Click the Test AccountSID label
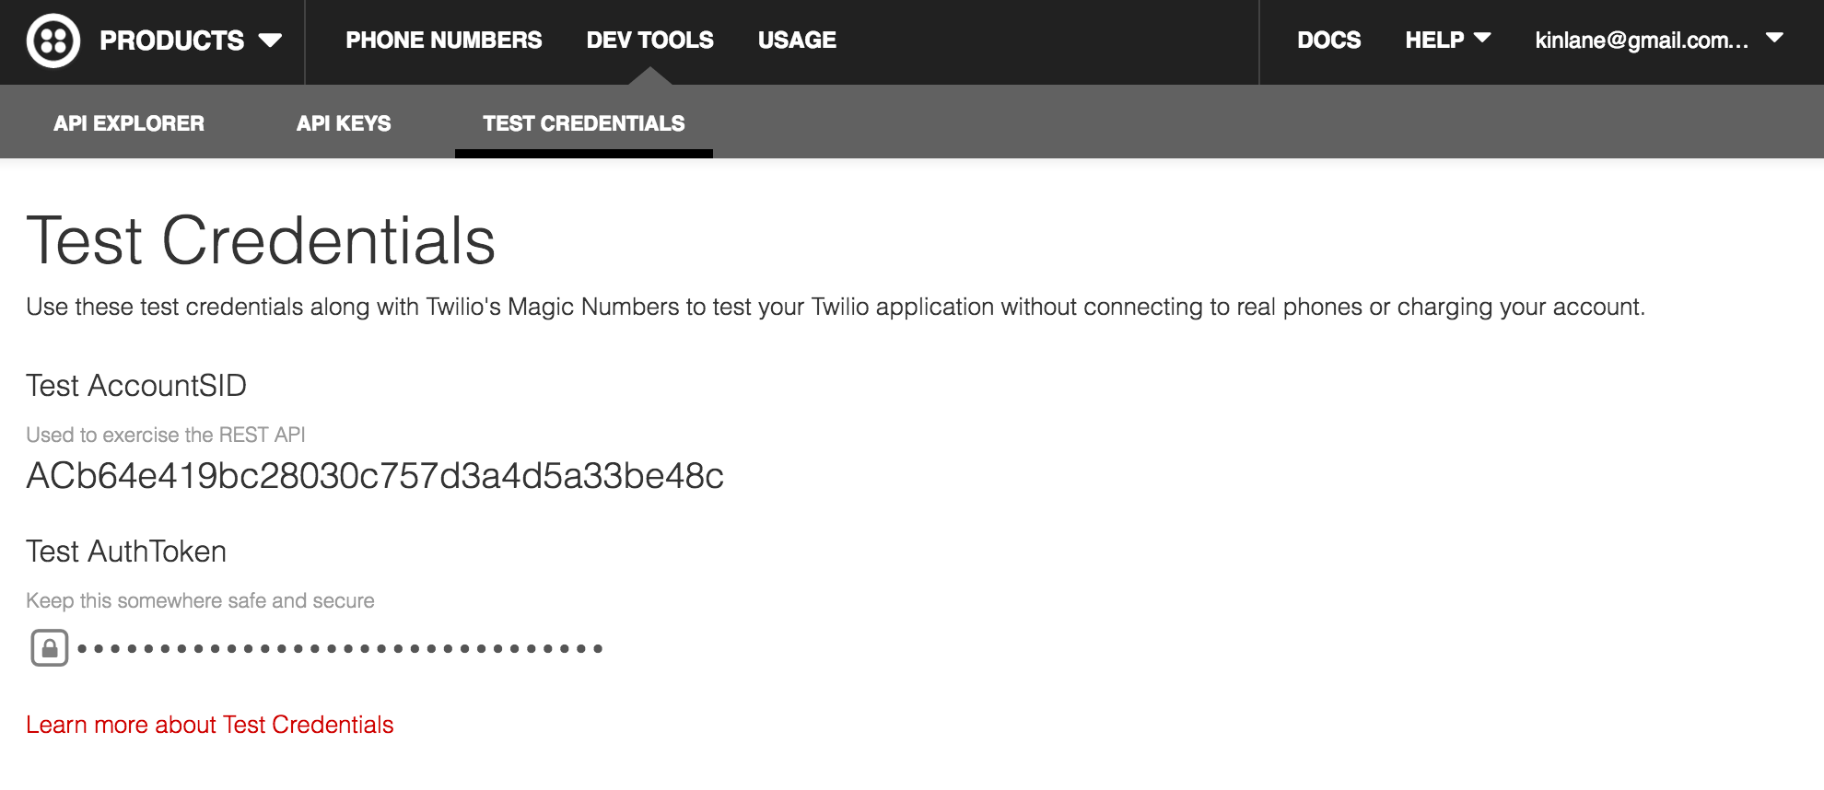Screen dimensions: 1824x790 [x=136, y=386]
